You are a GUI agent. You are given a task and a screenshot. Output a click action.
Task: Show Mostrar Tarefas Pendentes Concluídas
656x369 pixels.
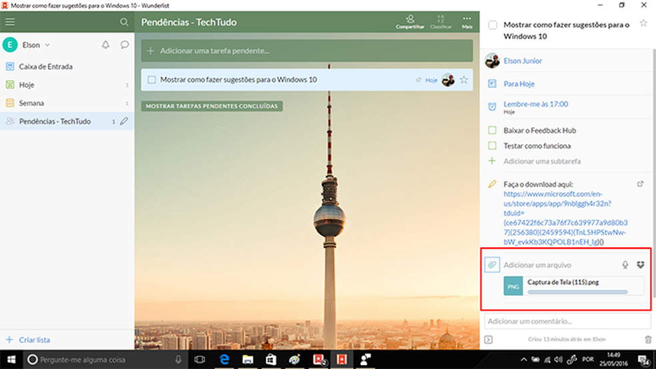coord(212,106)
